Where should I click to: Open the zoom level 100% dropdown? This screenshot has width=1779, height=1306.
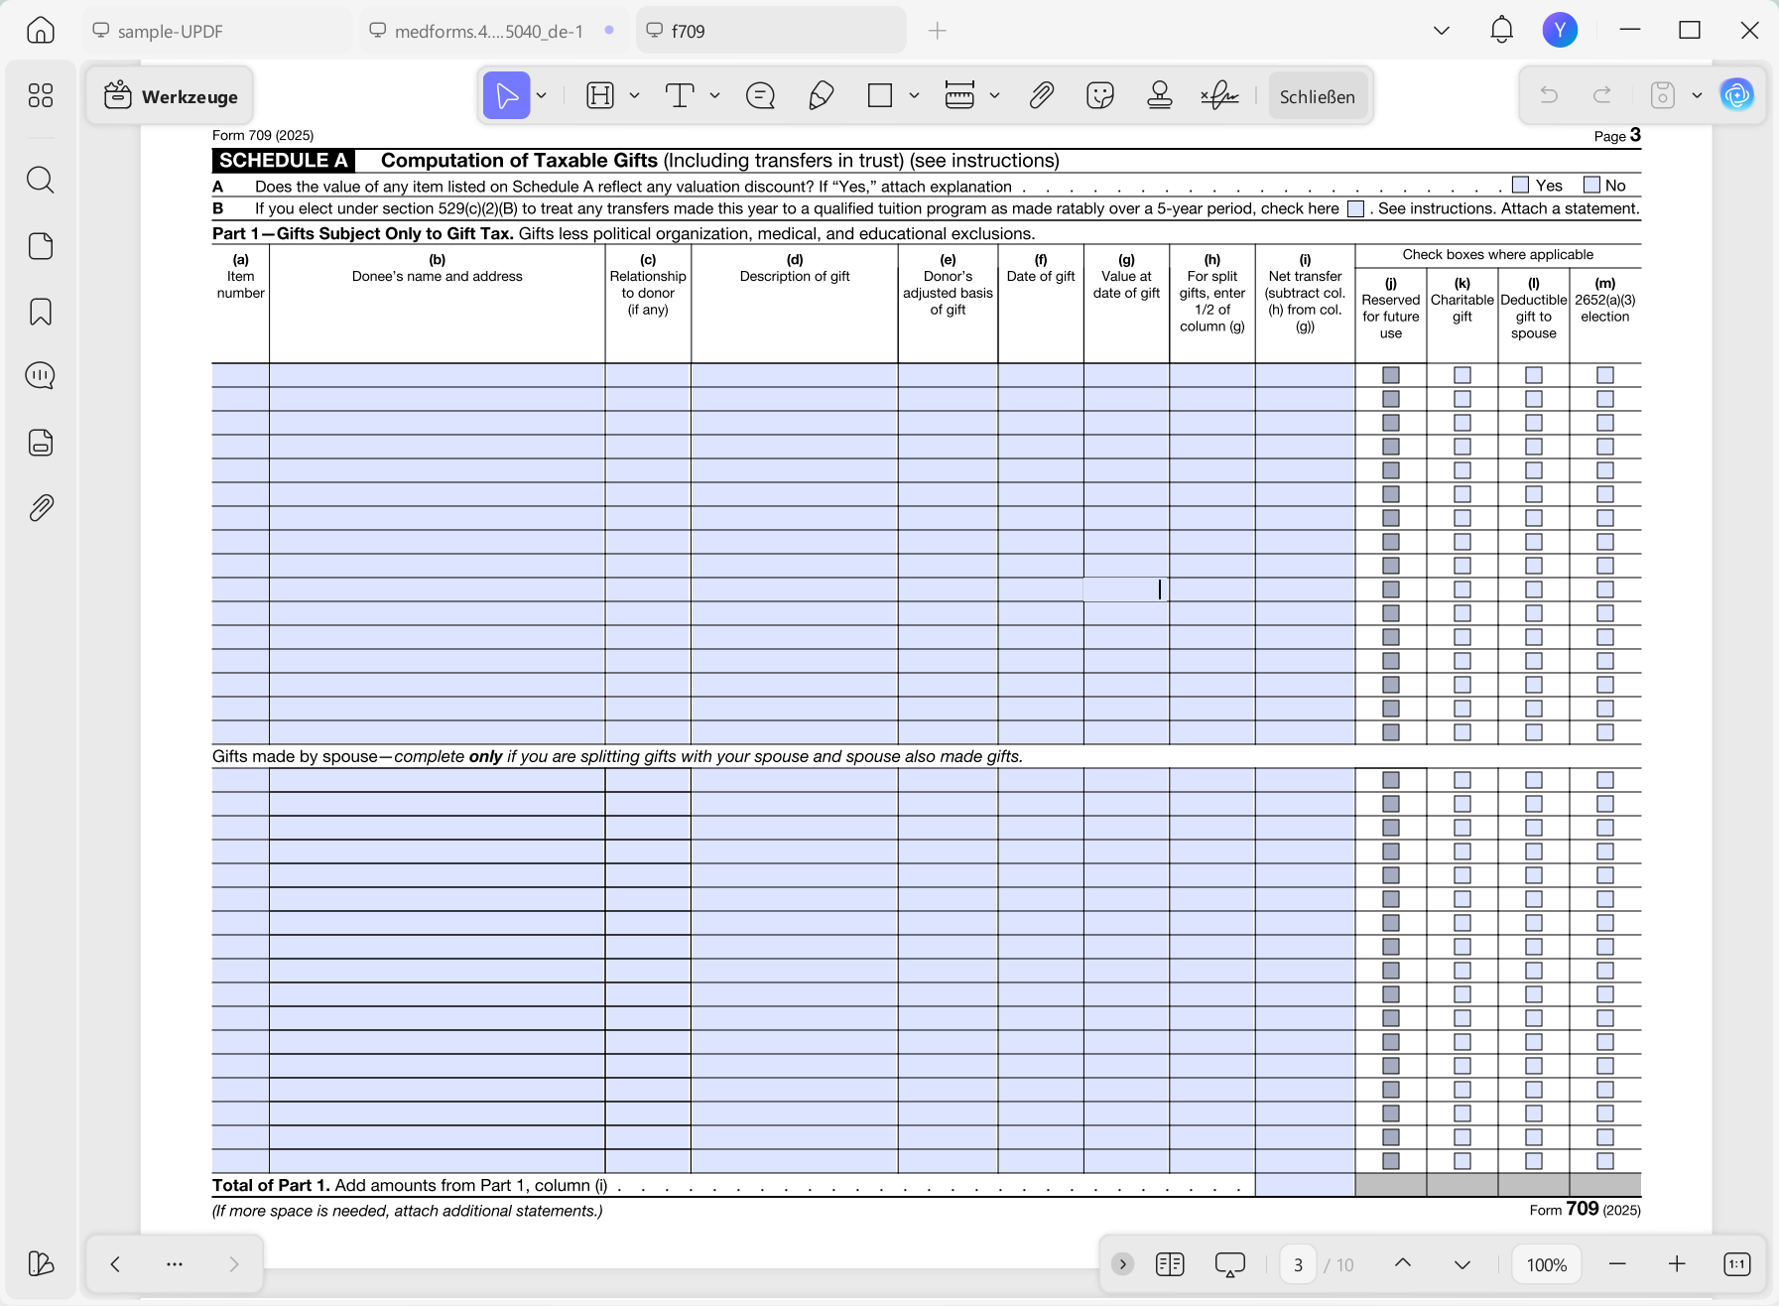pyautogui.click(x=1547, y=1264)
